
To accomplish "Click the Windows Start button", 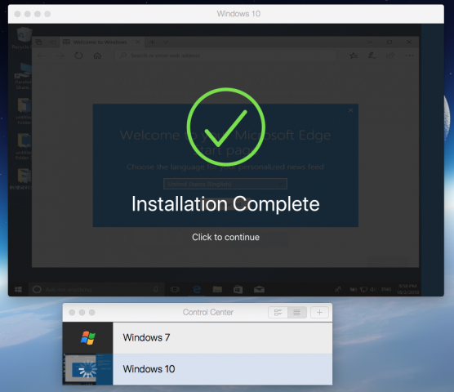I will coord(18,290).
